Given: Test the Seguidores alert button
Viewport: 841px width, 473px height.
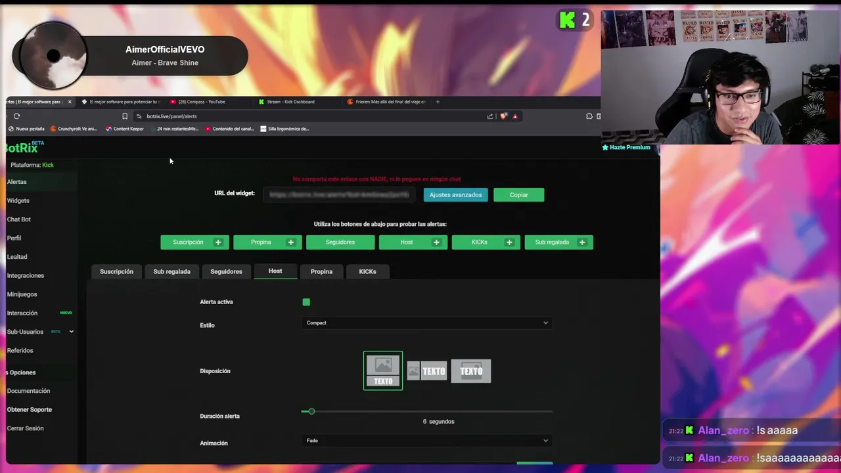Looking at the screenshot, I should 340,242.
